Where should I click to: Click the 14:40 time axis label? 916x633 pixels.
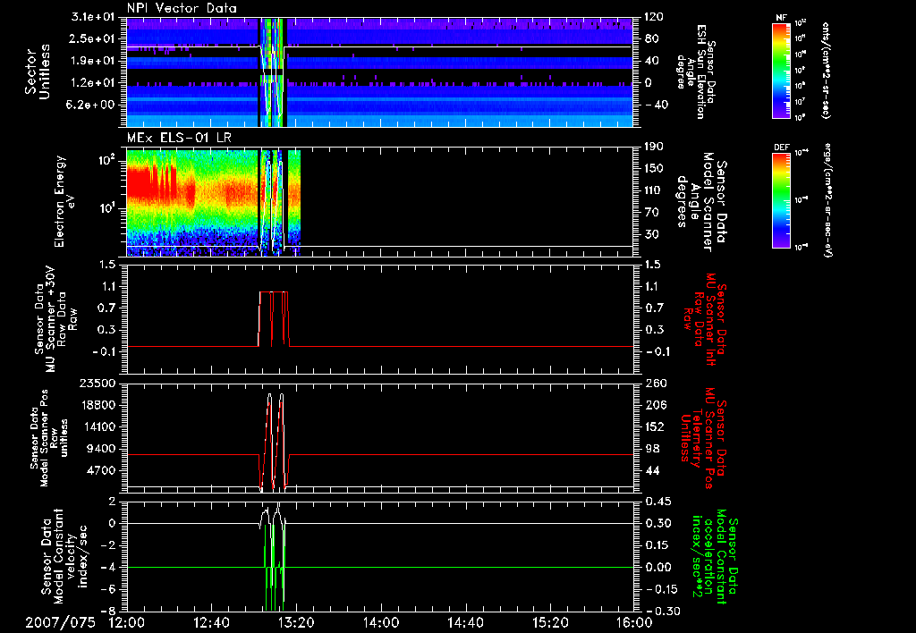click(x=465, y=622)
